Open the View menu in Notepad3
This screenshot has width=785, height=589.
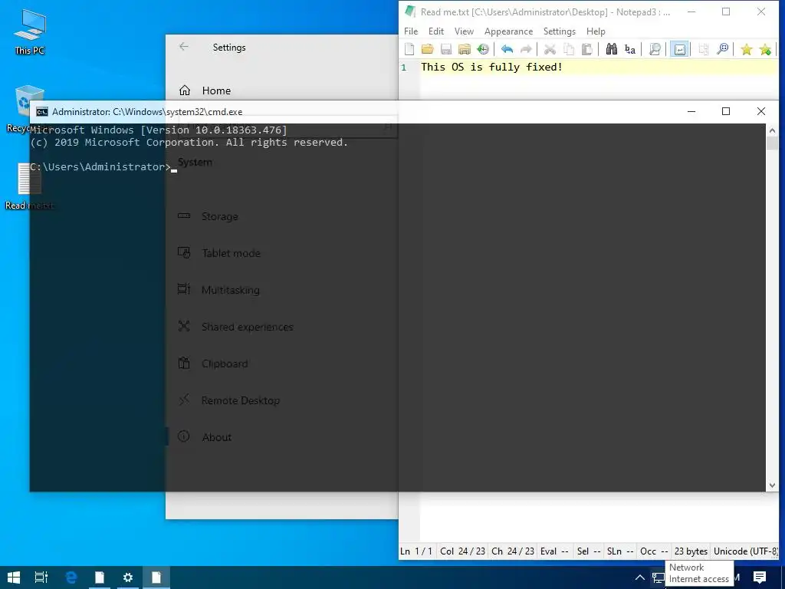pos(464,31)
